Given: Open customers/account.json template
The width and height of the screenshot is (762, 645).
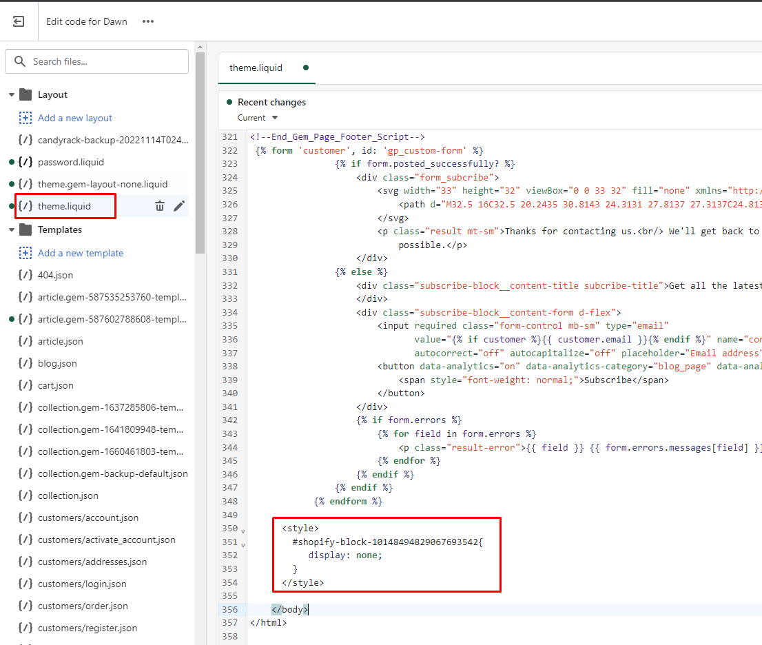Looking at the screenshot, I should (x=88, y=518).
